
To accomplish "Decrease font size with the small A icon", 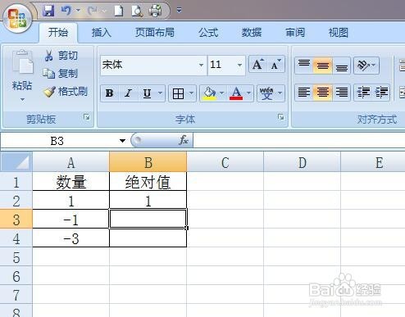I will pyautogui.click(x=275, y=65).
